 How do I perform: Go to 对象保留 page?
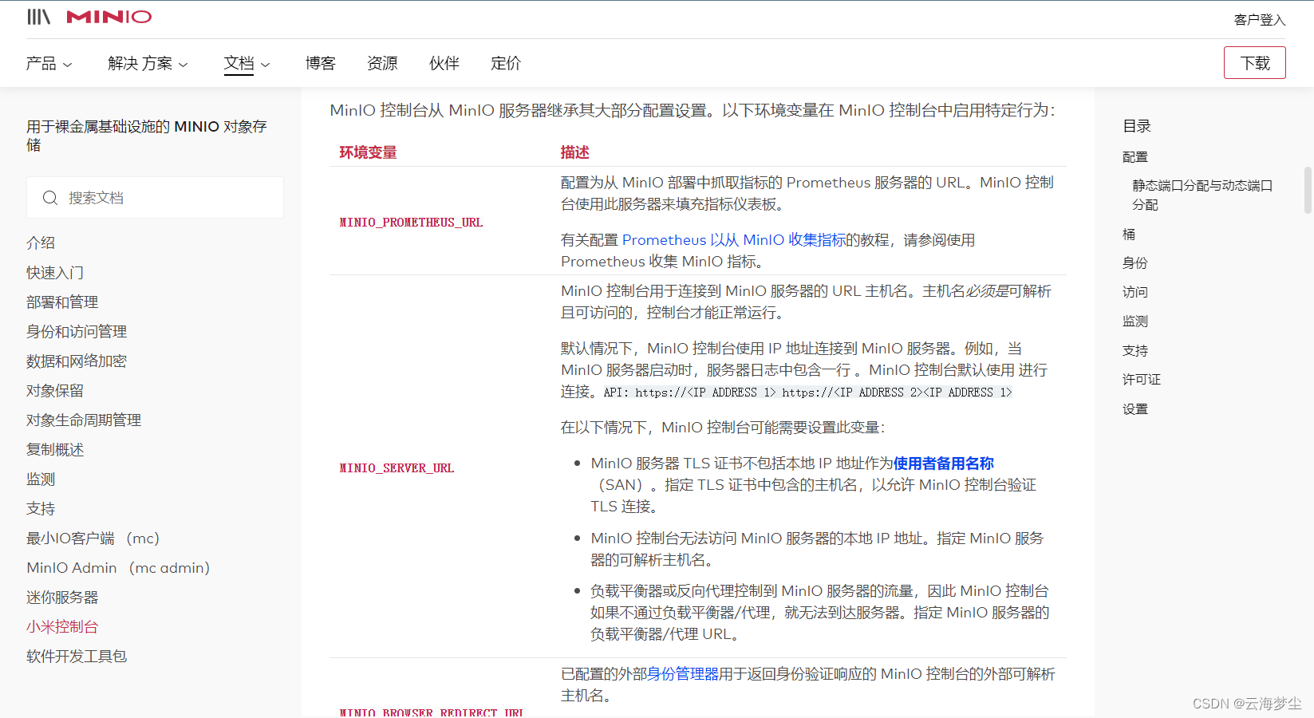click(55, 390)
